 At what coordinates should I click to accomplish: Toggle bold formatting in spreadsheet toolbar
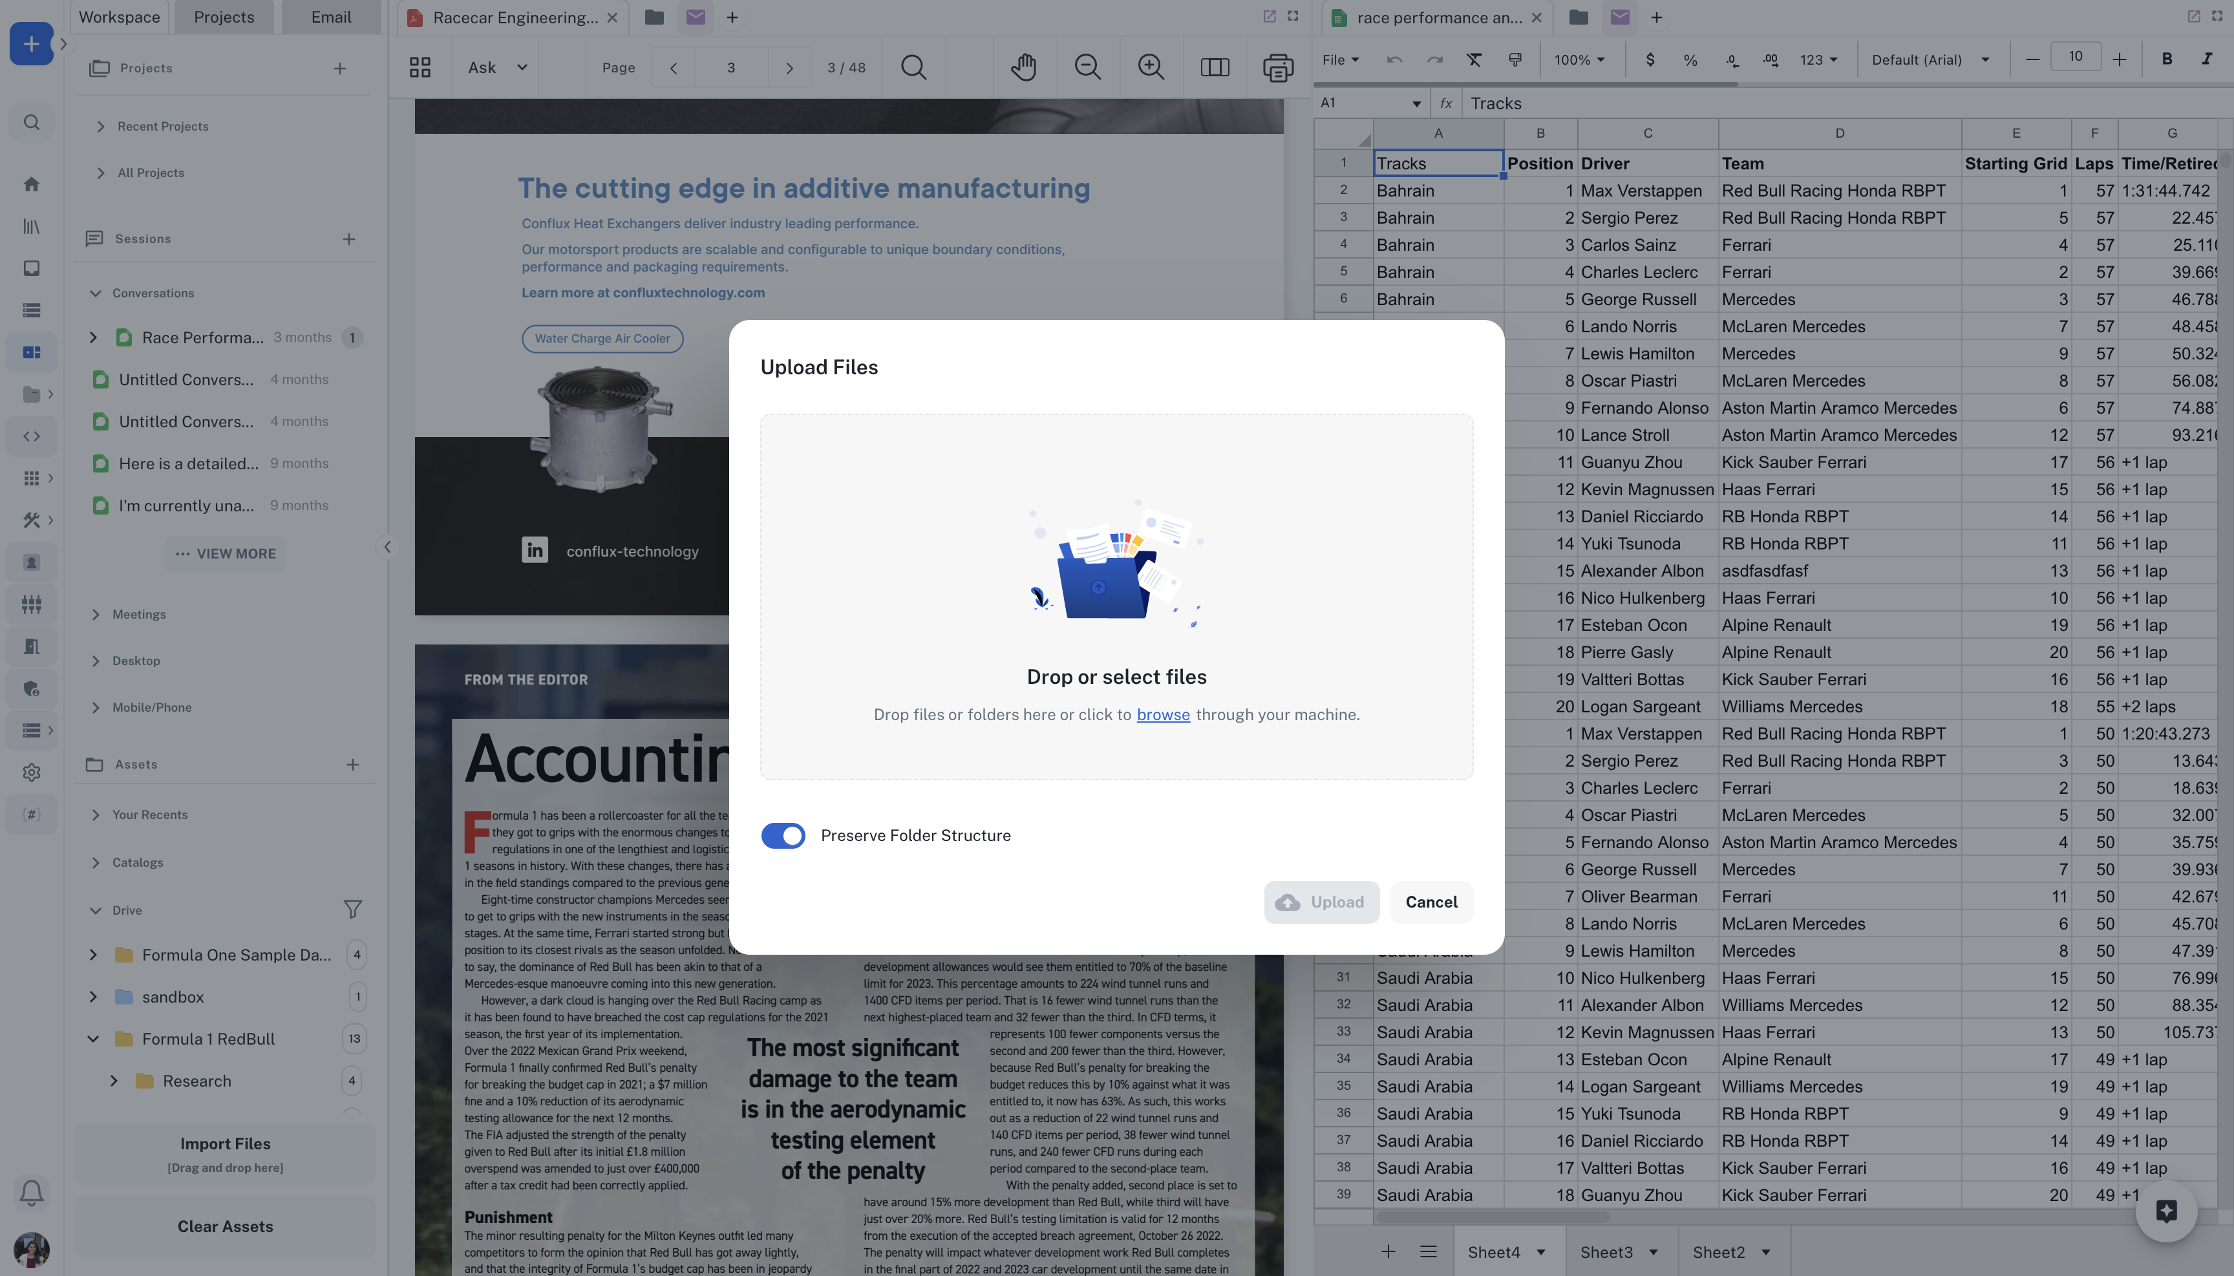click(2167, 59)
